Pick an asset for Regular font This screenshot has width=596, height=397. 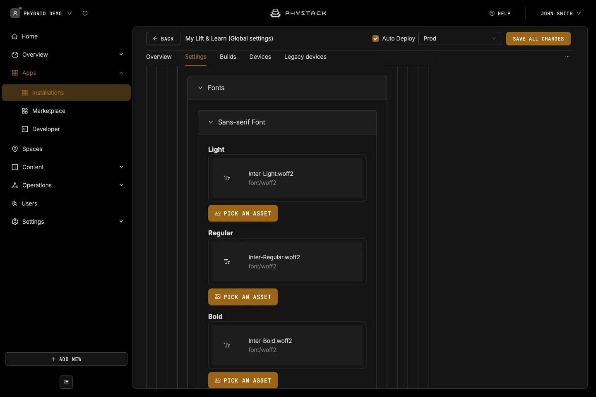coord(243,297)
